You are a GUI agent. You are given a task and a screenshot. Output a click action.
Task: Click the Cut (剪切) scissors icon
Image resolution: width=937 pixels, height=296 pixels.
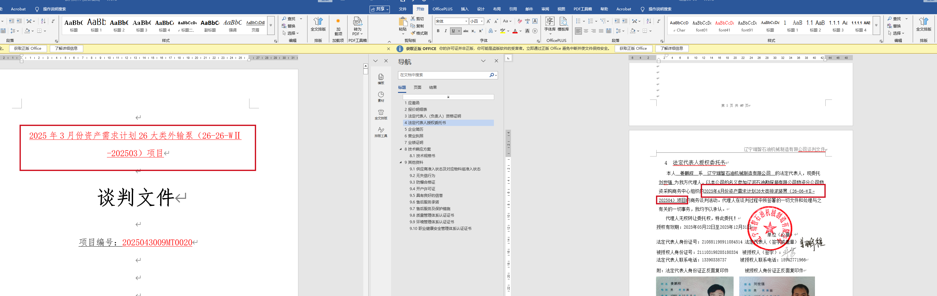point(413,19)
